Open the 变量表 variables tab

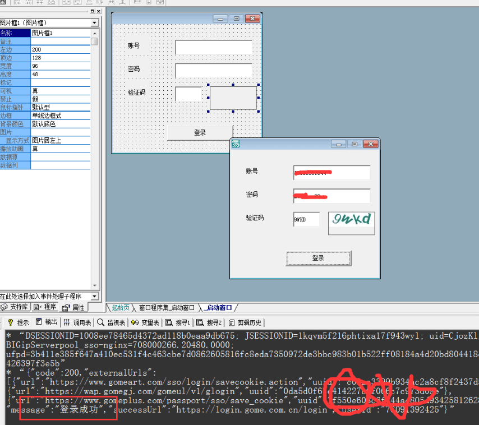[x=146, y=322]
